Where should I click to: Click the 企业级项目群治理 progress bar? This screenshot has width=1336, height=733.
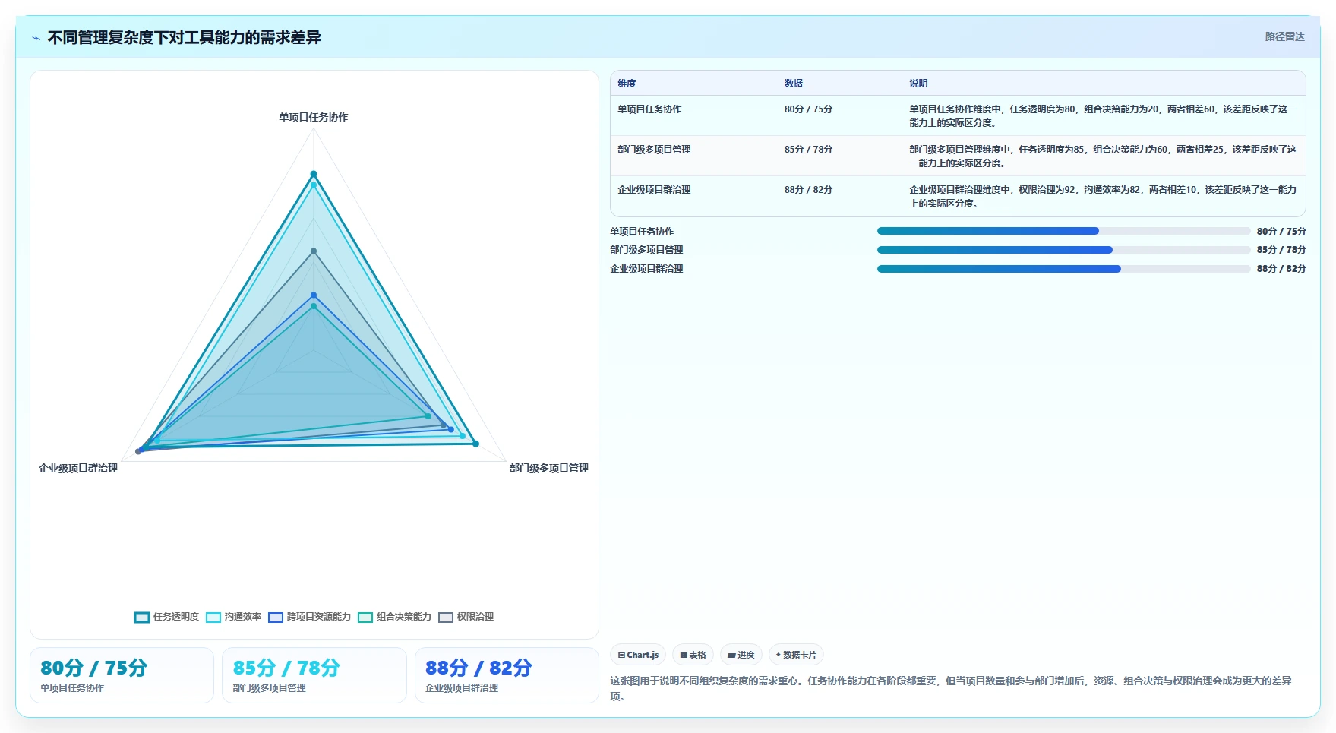point(1063,269)
